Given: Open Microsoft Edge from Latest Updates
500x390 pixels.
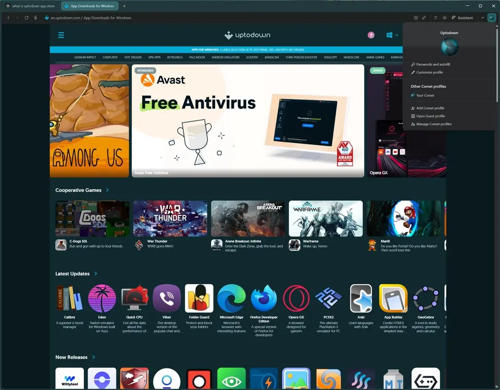Looking at the screenshot, I should tap(231, 297).
